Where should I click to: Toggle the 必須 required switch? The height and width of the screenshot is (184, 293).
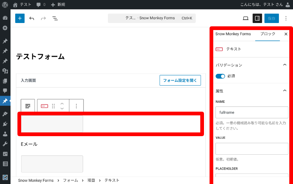pyautogui.click(x=220, y=76)
